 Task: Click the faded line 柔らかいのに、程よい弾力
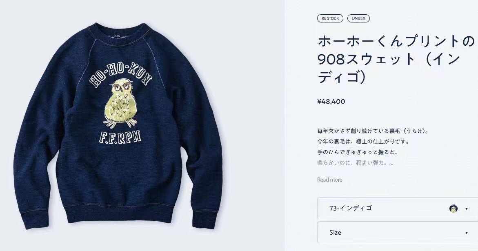pyautogui.click(x=355, y=163)
